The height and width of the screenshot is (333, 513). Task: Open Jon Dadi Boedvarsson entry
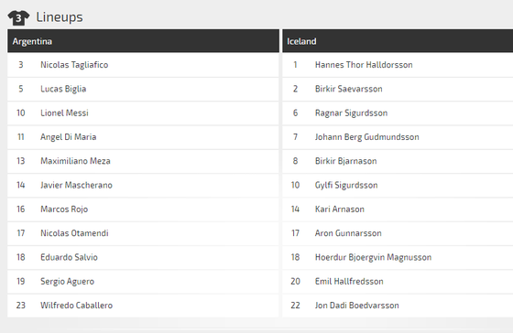point(357,306)
